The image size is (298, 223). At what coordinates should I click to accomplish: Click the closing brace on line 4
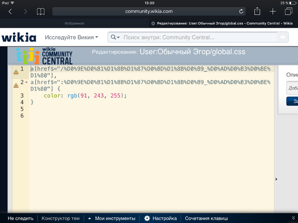tap(32, 102)
